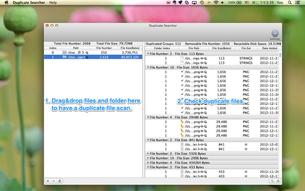Expand the File Size: 434264 Bytes group
Image resolution: width=305 pixels, height=191 pixels.
pyautogui.click(x=148, y=163)
